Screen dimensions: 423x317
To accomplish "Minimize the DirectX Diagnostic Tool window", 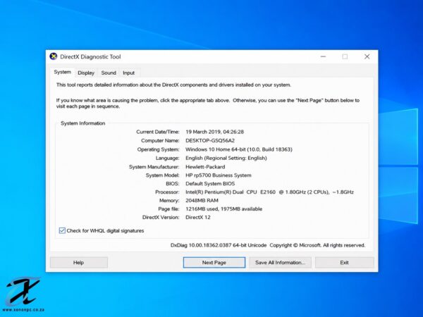I will click(x=323, y=56).
